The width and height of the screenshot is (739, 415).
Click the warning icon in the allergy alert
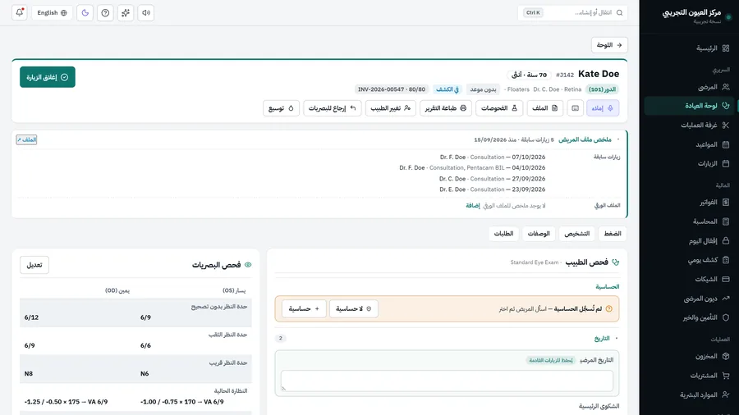pyautogui.click(x=609, y=309)
